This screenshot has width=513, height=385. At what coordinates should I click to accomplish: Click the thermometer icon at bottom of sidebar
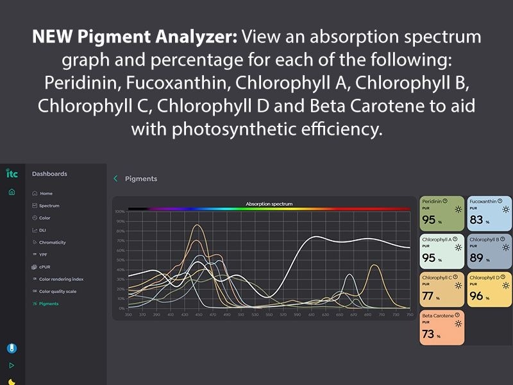coord(11,346)
